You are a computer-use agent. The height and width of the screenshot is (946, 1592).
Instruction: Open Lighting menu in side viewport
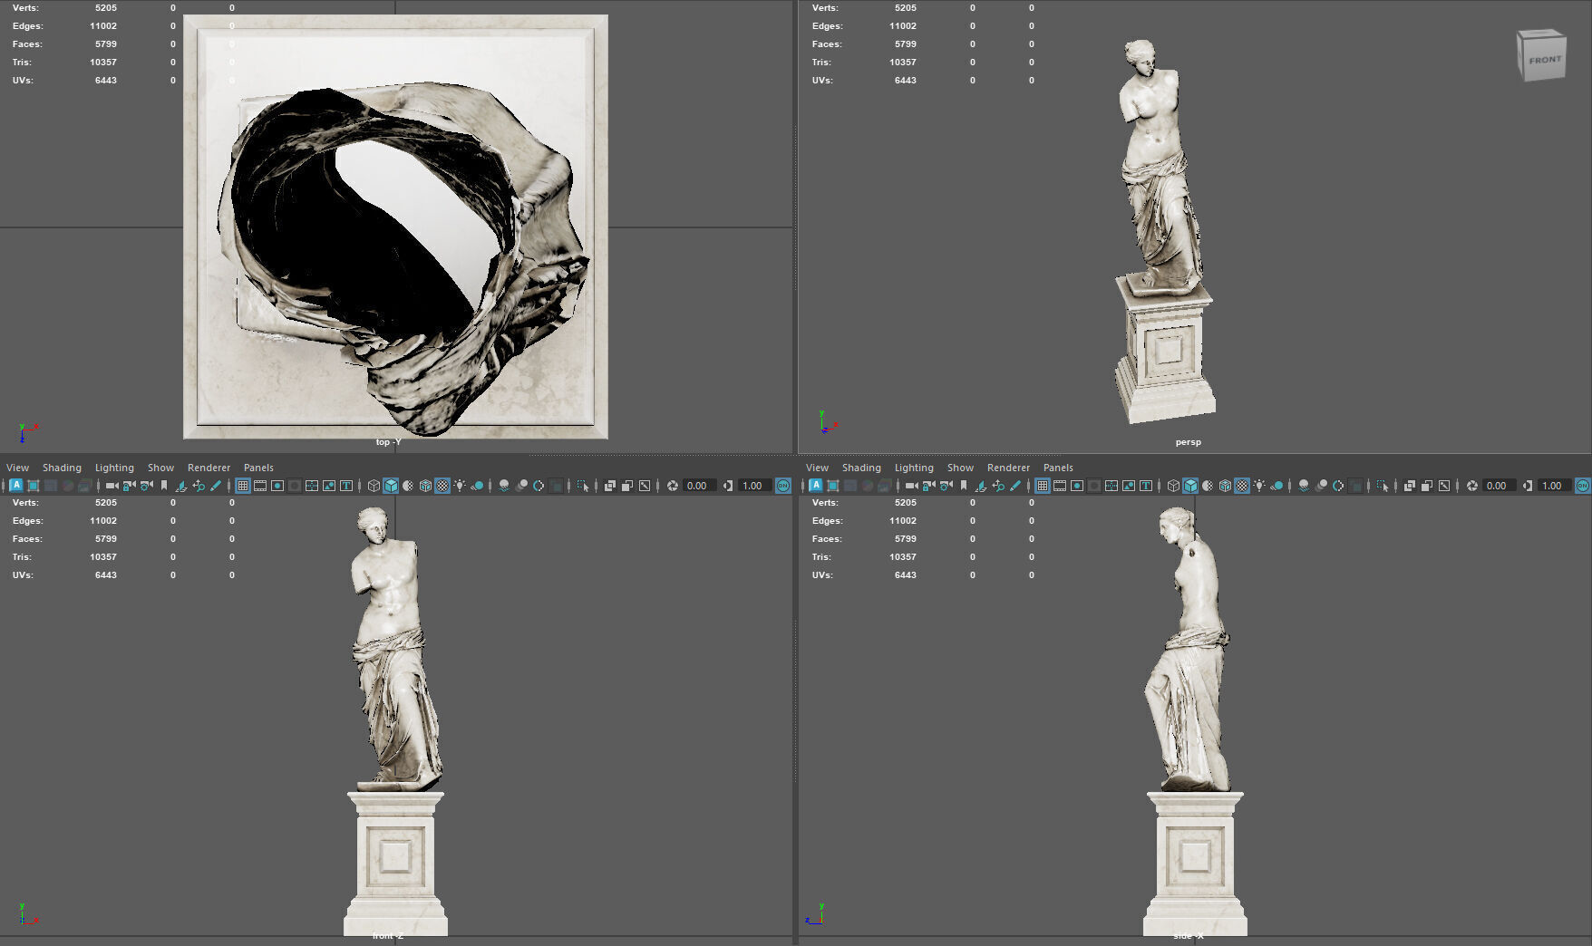pos(914,468)
